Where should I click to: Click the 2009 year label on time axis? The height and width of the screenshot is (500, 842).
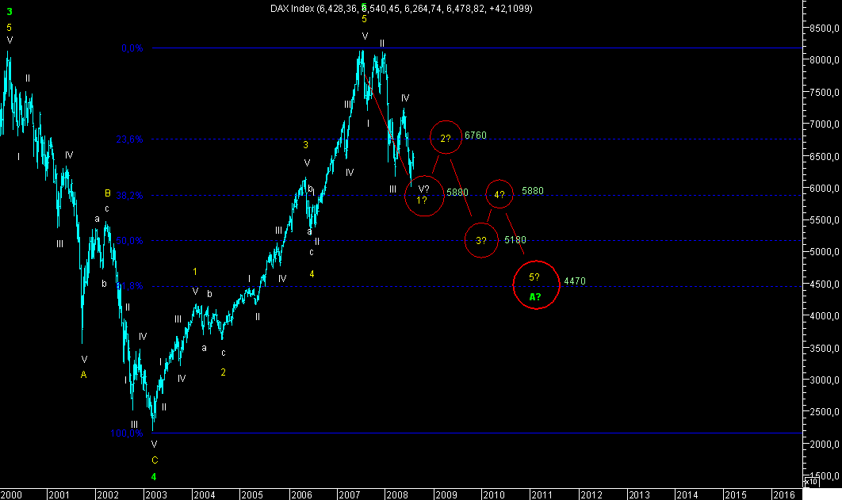[446, 494]
